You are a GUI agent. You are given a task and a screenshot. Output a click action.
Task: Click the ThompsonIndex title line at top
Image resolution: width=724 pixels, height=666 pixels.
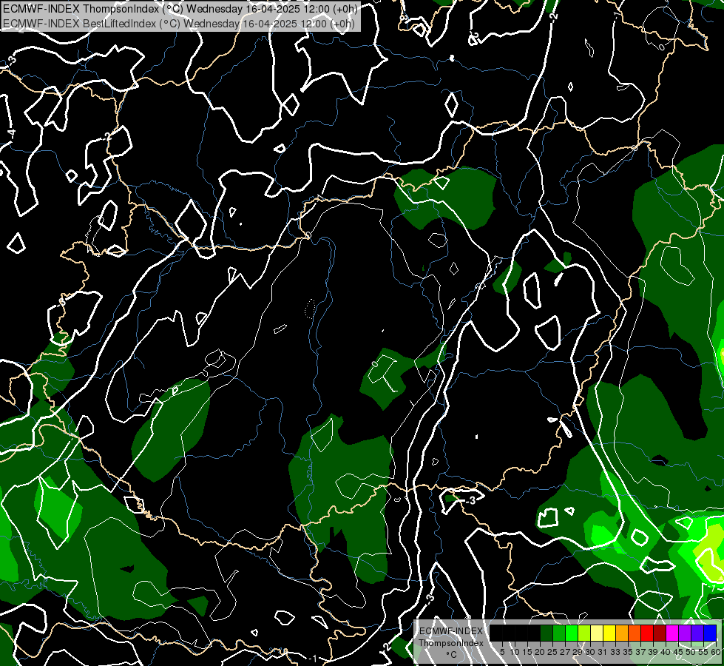[180, 9]
